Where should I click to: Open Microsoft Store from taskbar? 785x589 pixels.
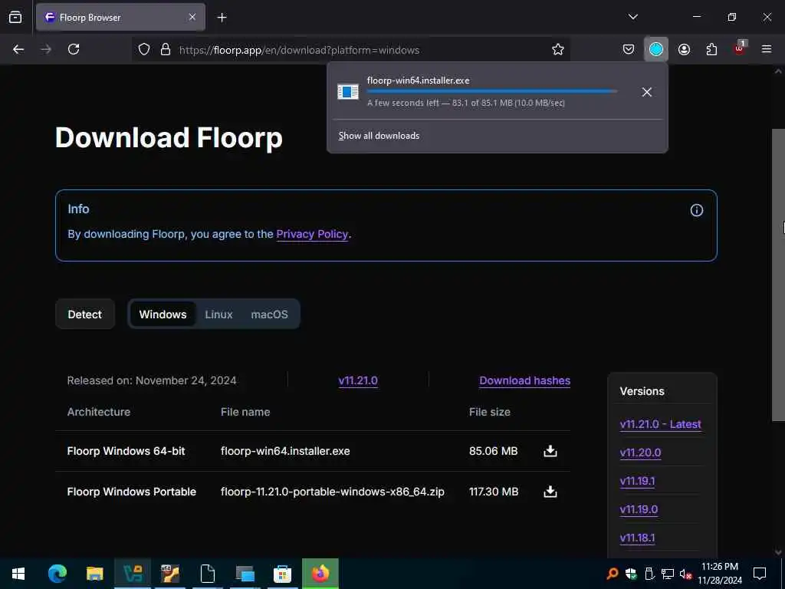(x=282, y=574)
